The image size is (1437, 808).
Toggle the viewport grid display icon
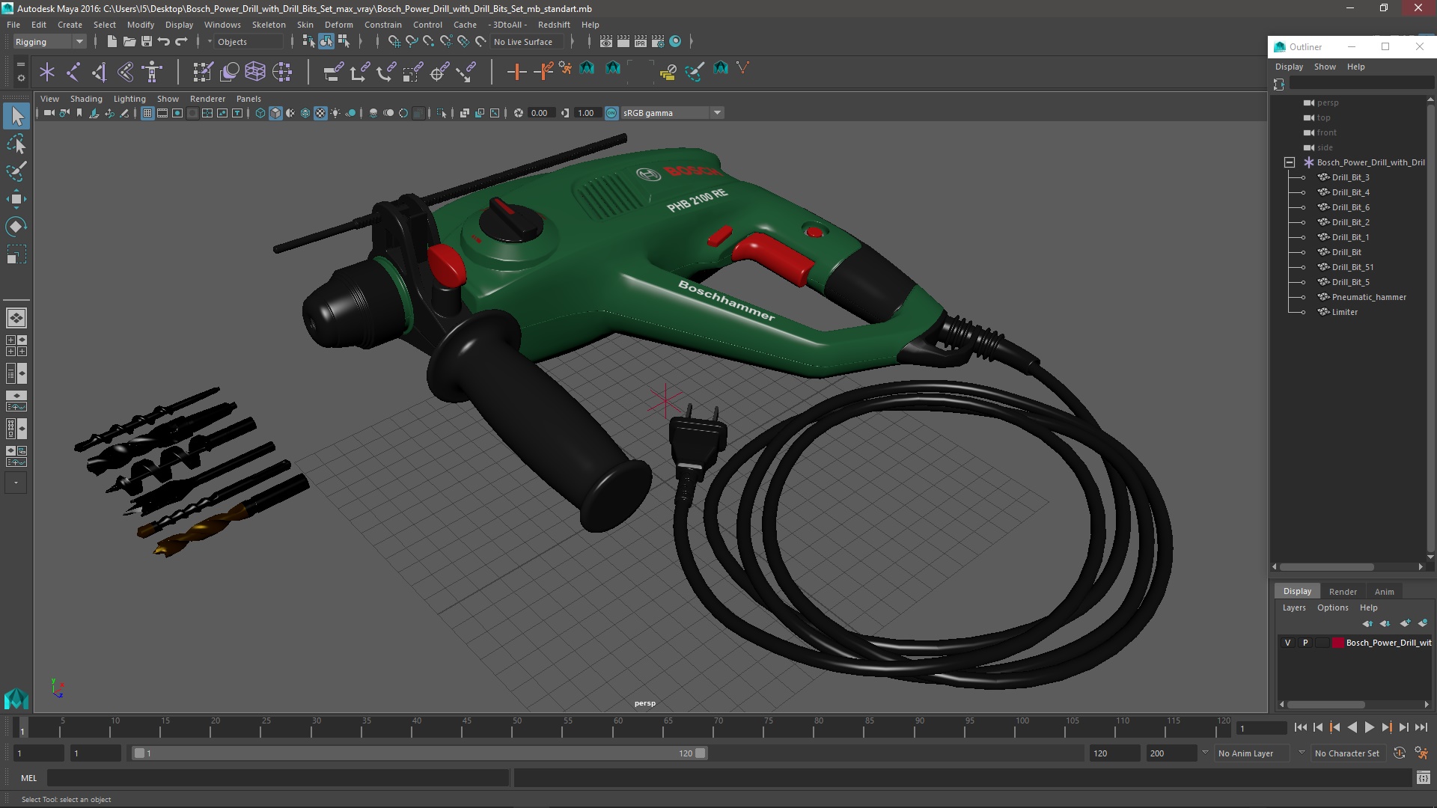point(147,113)
